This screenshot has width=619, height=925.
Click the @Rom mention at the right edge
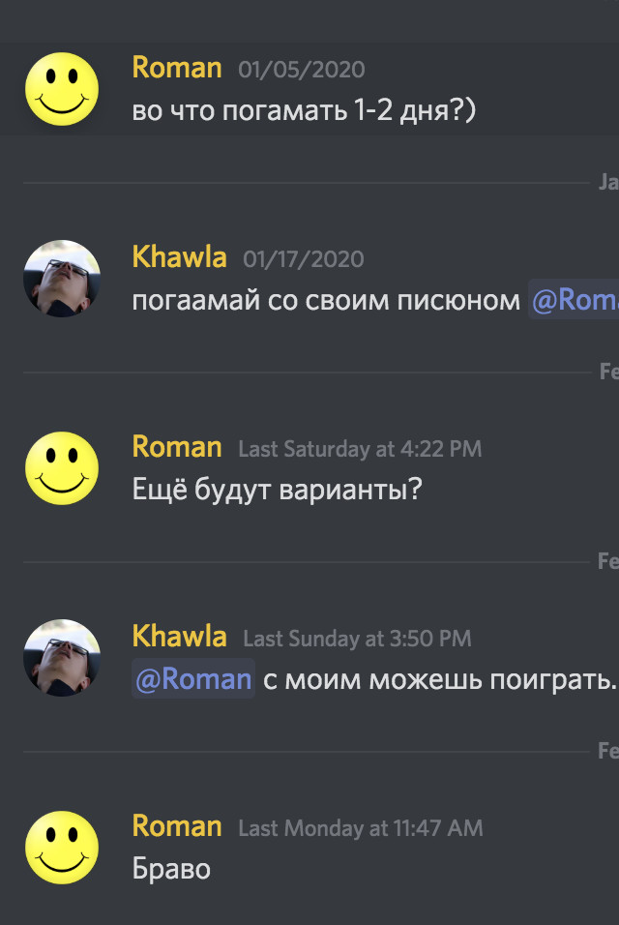point(590,300)
